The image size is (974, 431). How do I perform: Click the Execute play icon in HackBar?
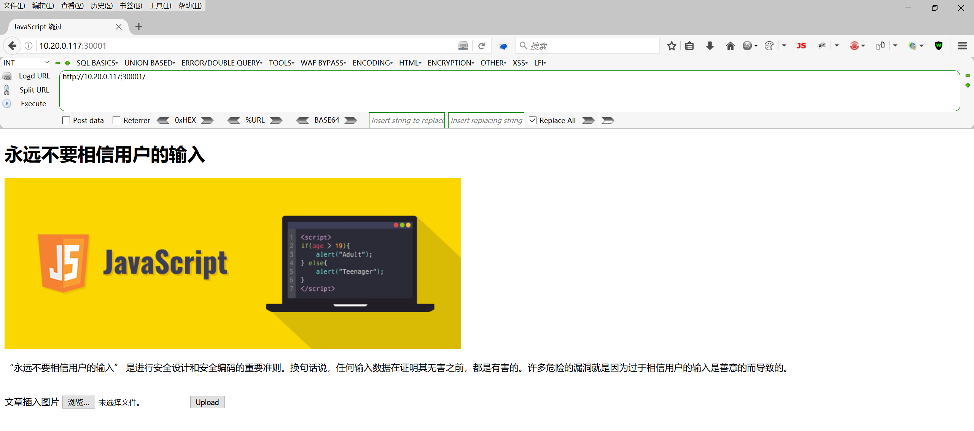point(7,104)
